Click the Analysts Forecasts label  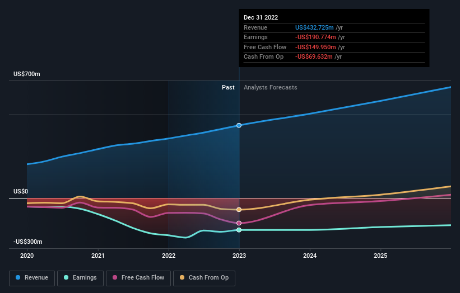pyautogui.click(x=270, y=87)
